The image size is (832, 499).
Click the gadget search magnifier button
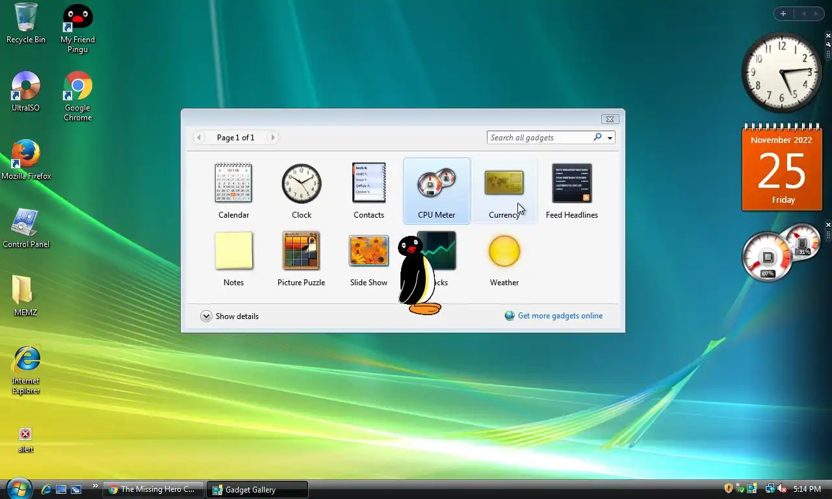[x=597, y=137]
